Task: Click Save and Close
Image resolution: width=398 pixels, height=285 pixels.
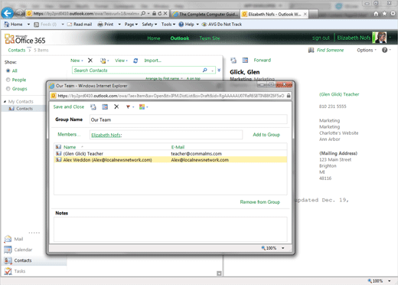Action: 69,106
